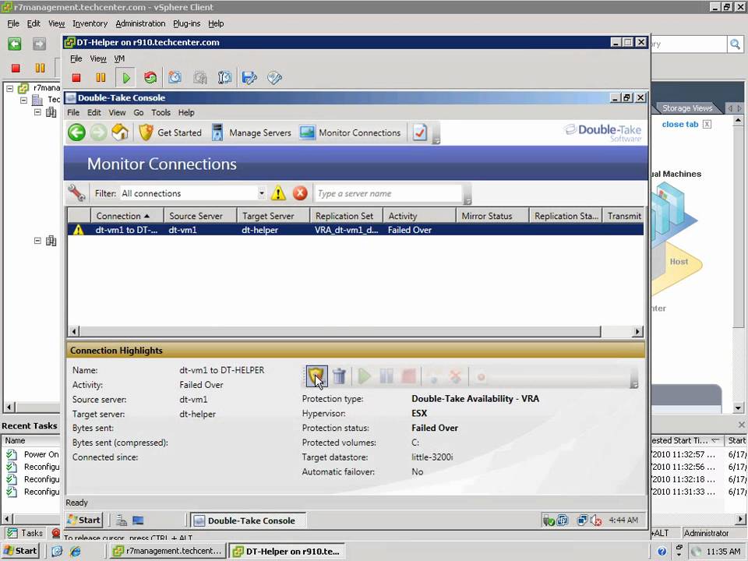The height and width of the screenshot is (561, 748).
Task: Sort by Target Server column header
Action: 273,216
